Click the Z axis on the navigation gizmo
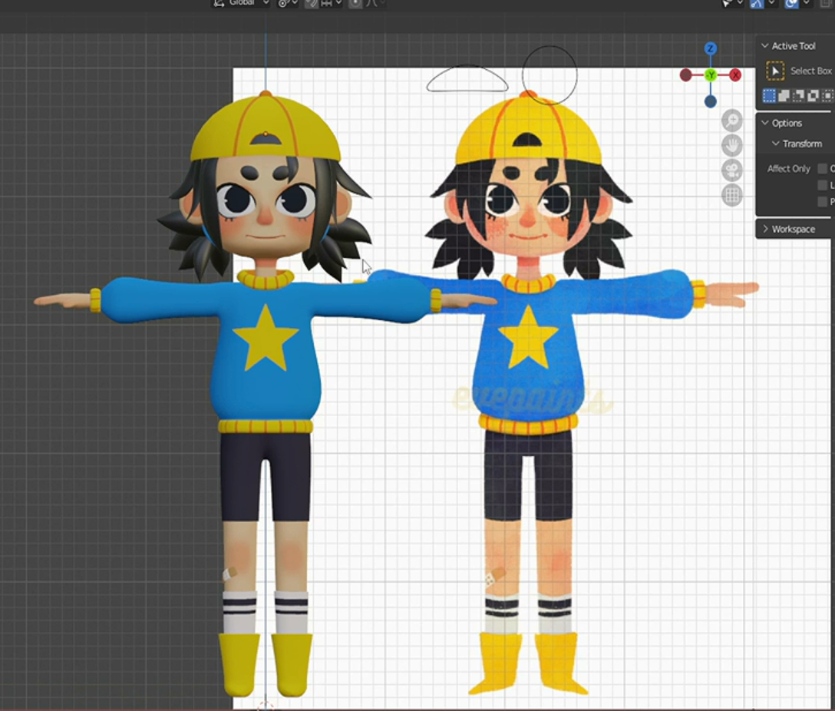This screenshot has height=711, width=835. tap(711, 48)
